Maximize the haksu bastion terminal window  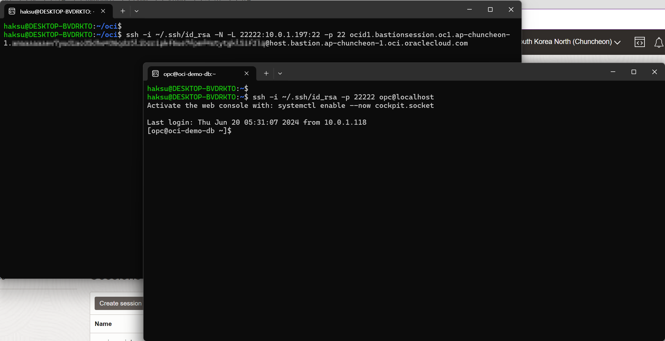tap(490, 10)
